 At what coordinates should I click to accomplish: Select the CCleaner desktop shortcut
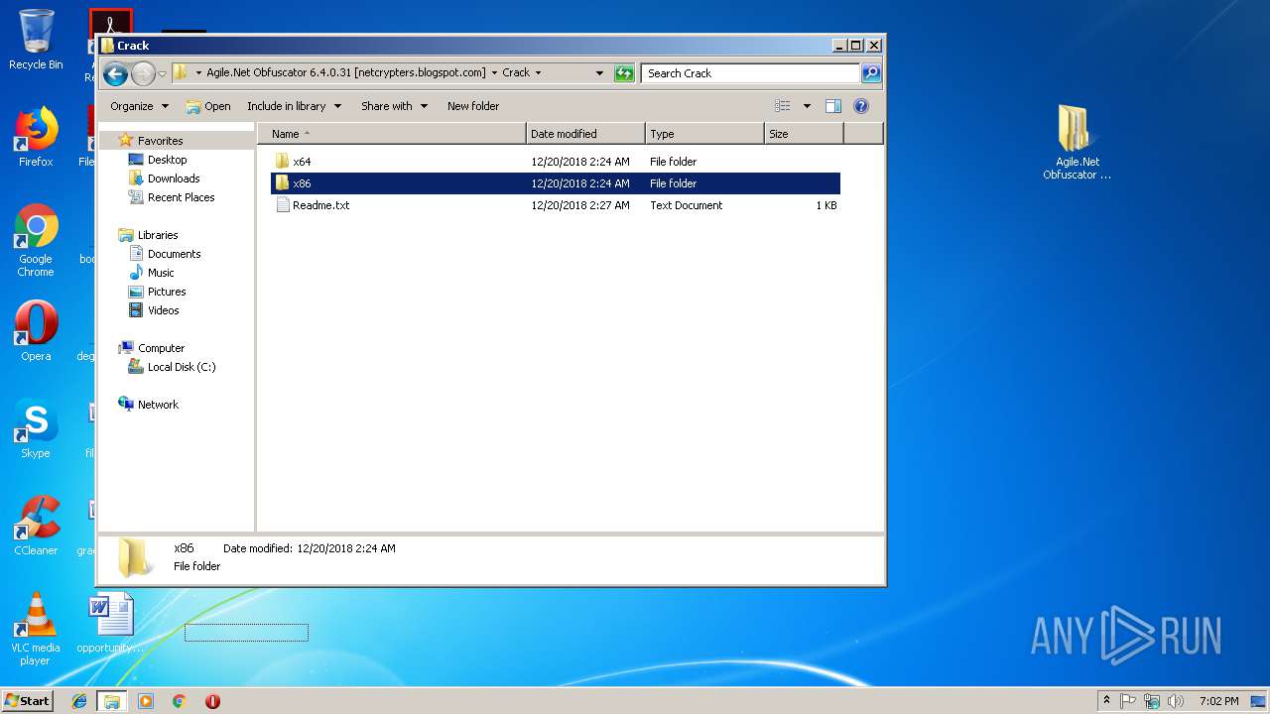point(36,527)
